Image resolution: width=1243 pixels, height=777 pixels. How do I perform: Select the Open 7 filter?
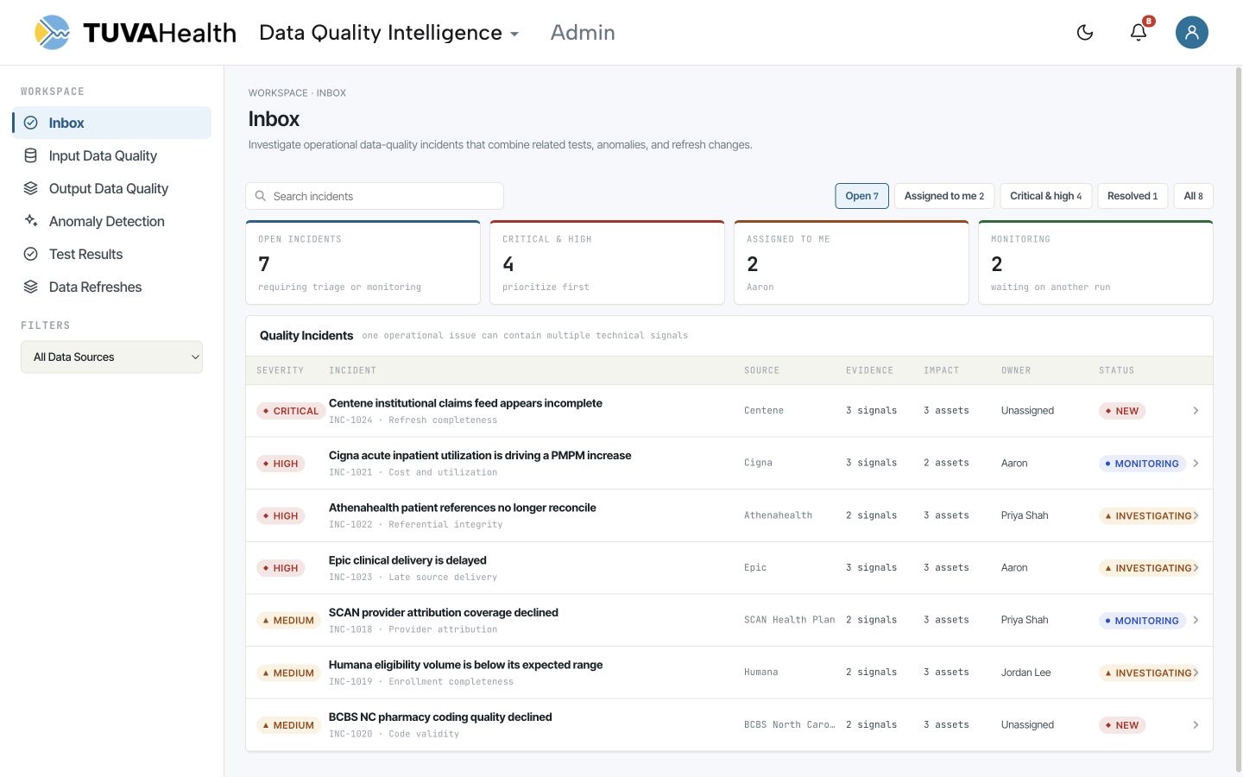[862, 196]
